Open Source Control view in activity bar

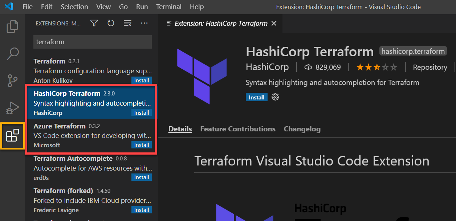(12, 81)
